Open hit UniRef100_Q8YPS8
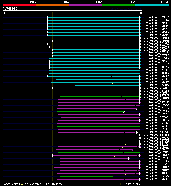The image size is (171, 186). coord(157,114)
